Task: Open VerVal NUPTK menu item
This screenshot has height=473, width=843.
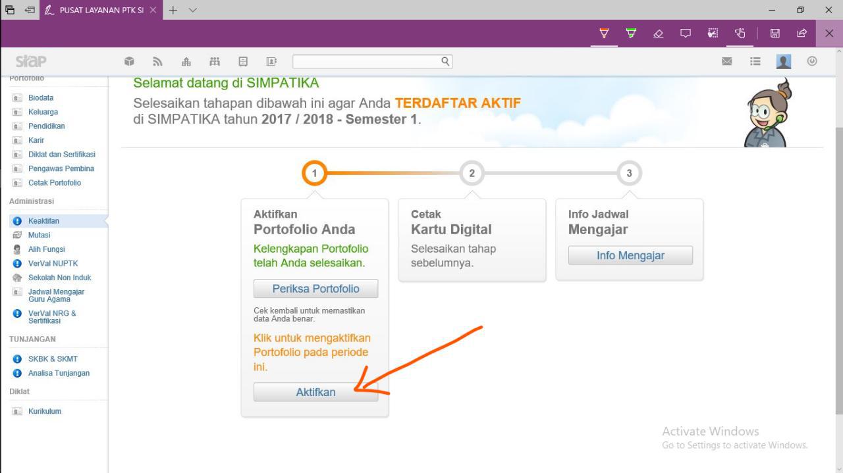Action: pos(53,263)
